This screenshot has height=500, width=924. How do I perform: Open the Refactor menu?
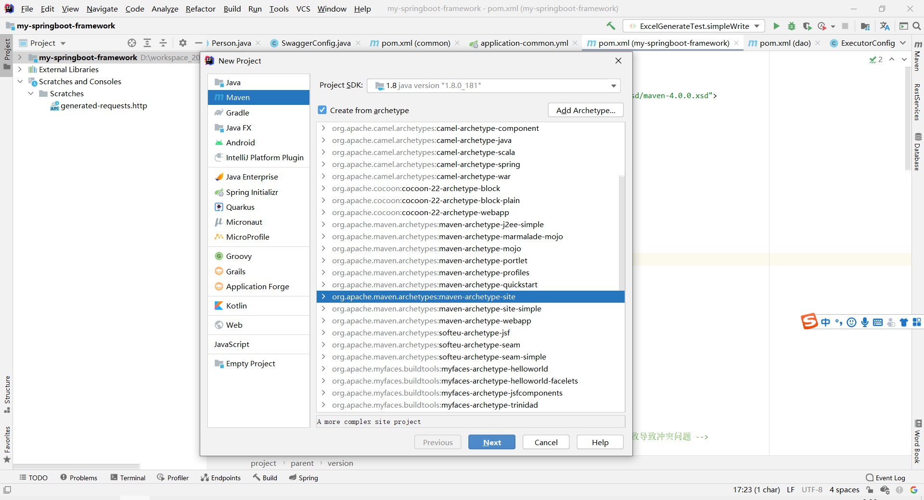pyautogui.click(x=200, y=9)
